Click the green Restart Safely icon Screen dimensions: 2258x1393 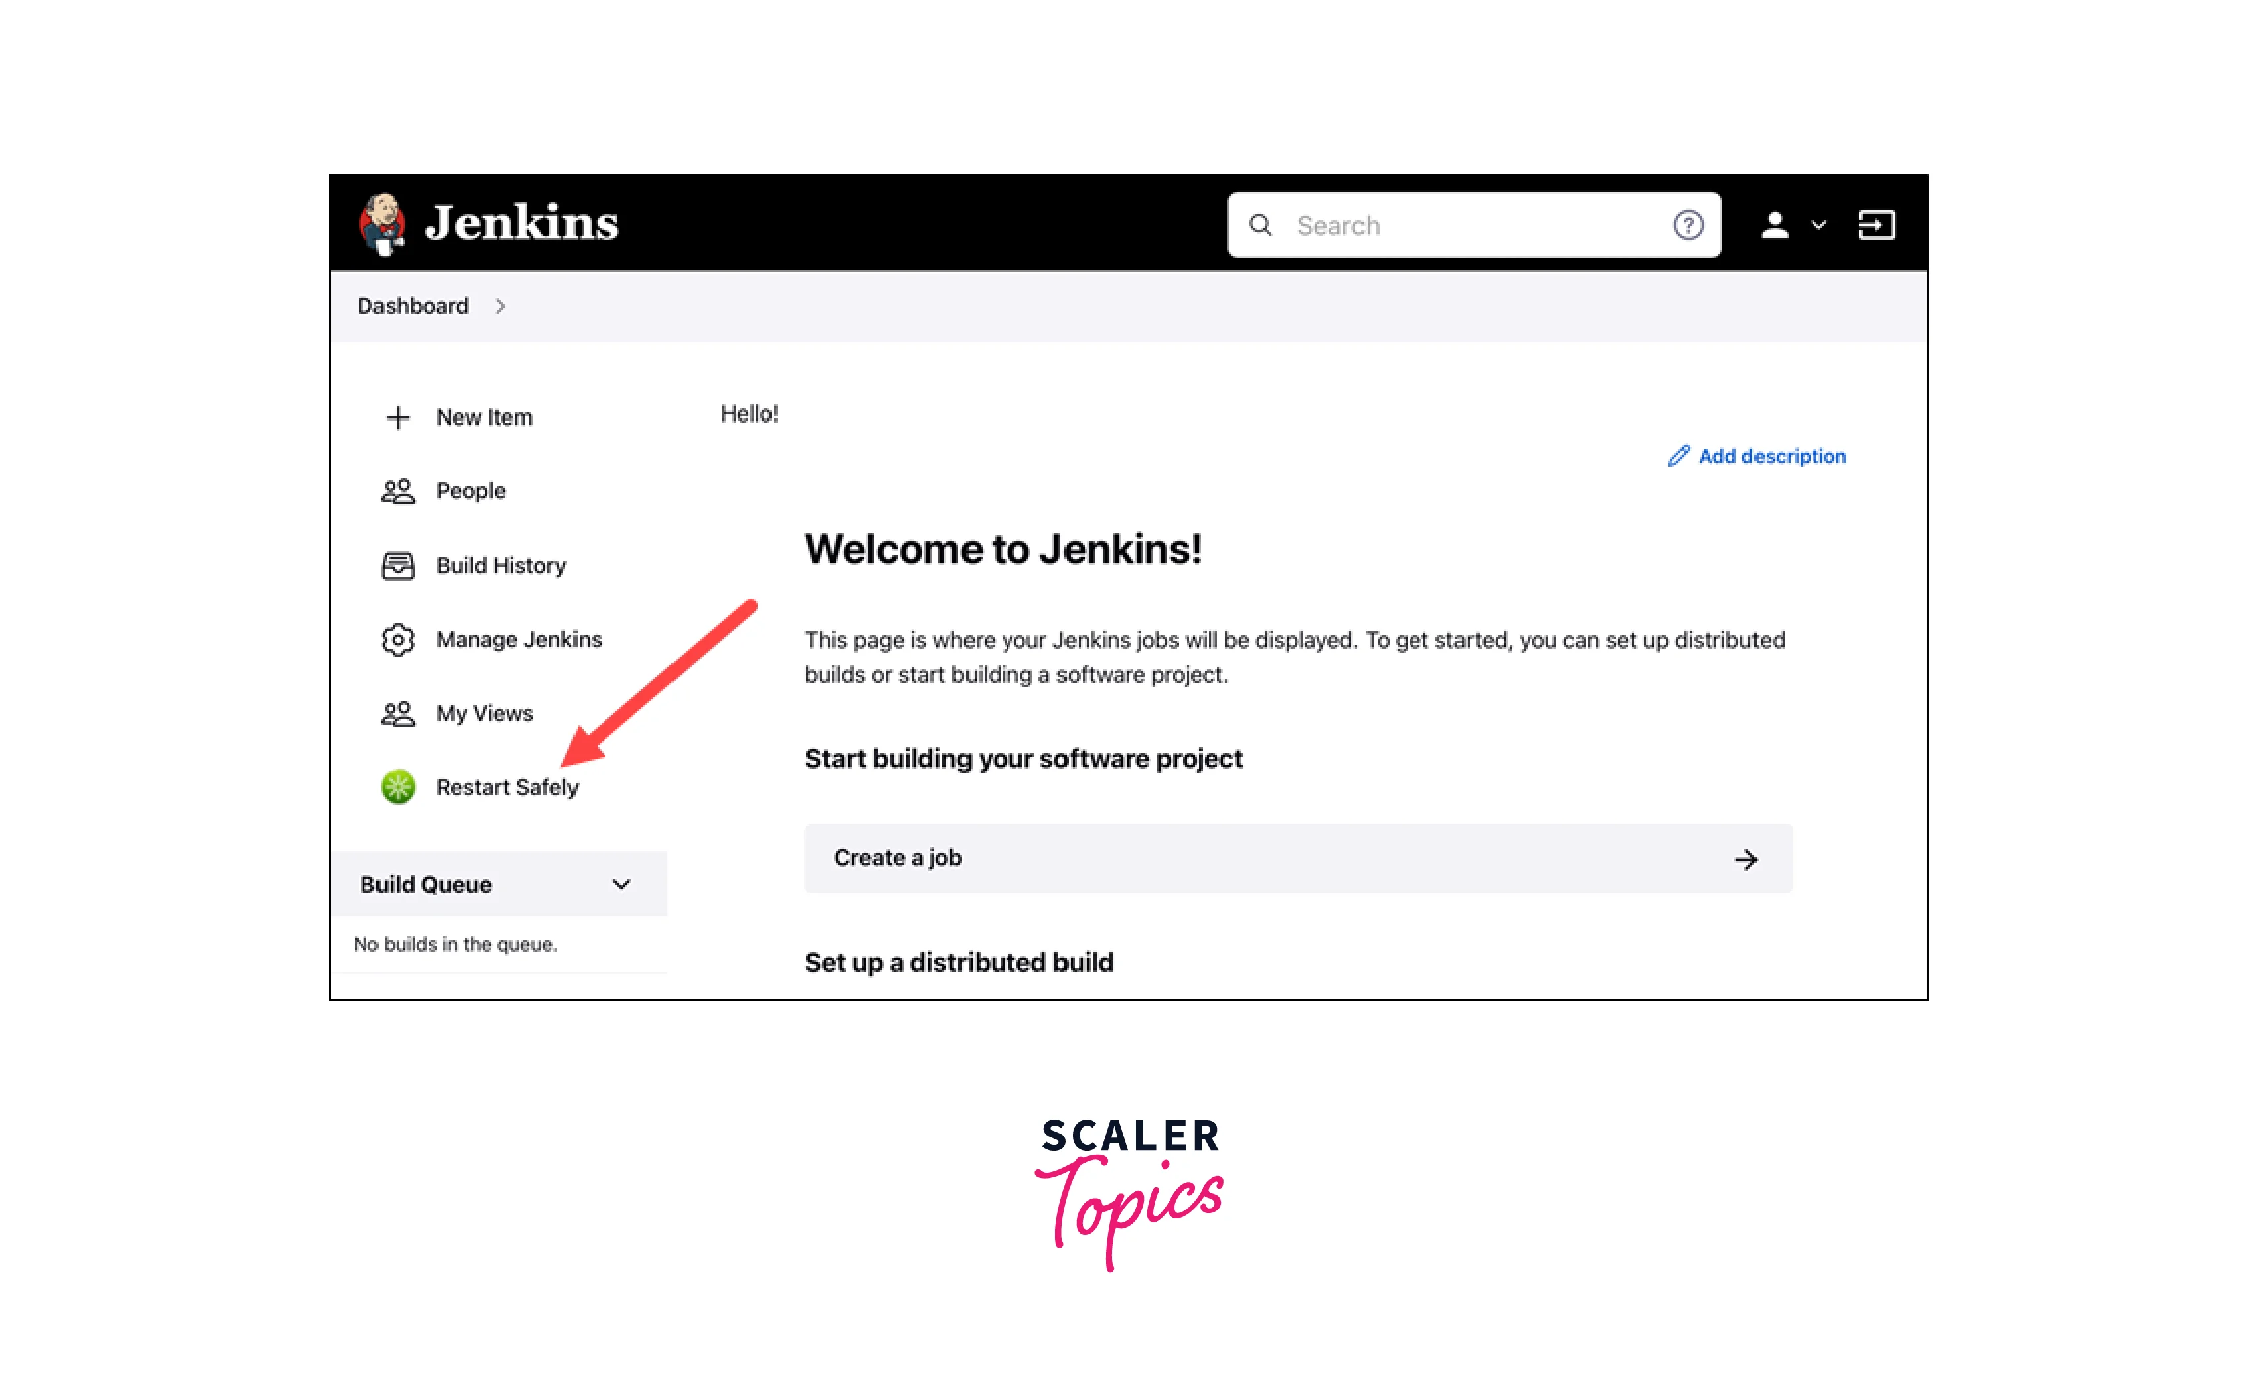(x=397, y=787)
